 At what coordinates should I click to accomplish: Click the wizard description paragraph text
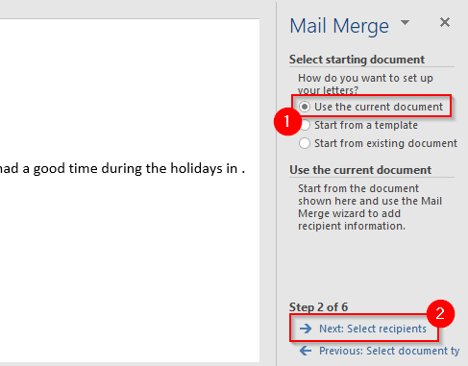point(370,207)
